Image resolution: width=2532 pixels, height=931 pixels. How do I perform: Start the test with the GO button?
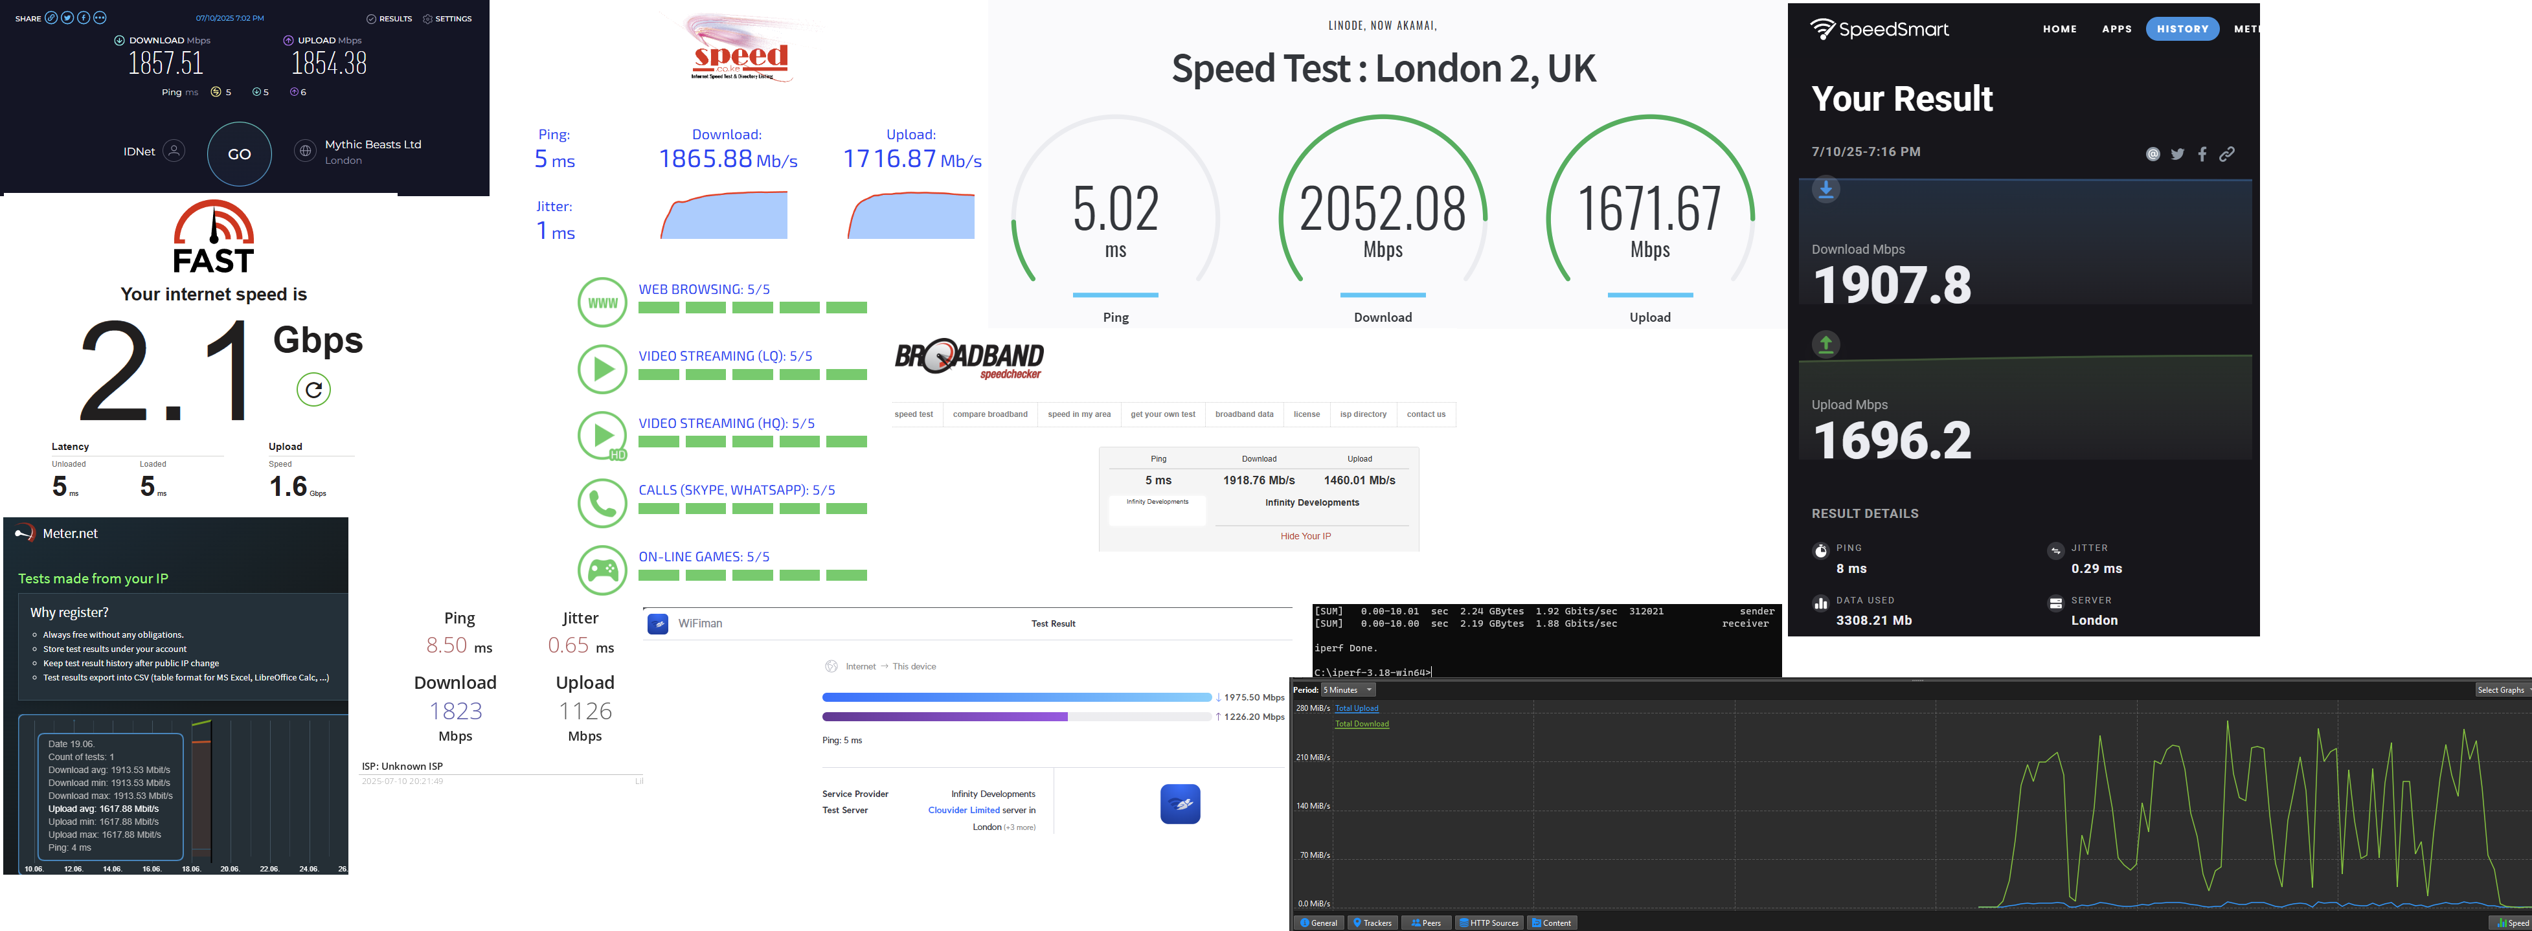(x=239, y=154)
